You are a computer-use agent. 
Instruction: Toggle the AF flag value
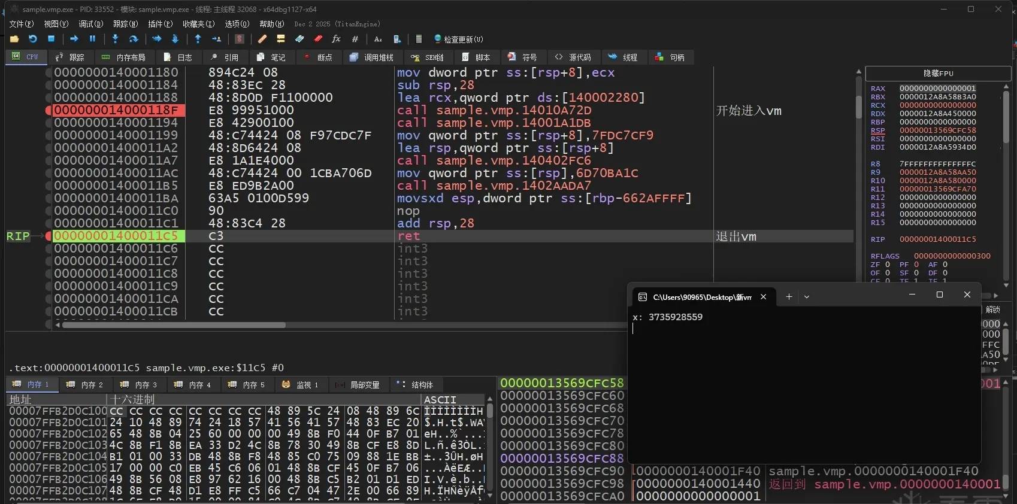point(945,265)
